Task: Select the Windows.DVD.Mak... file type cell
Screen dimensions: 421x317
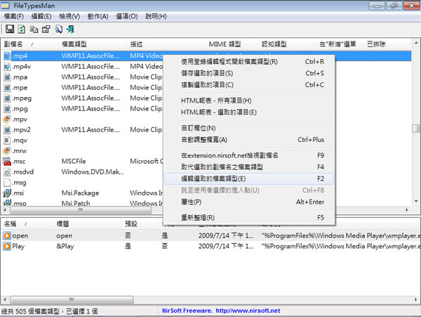Action: (x=93, y=172)
